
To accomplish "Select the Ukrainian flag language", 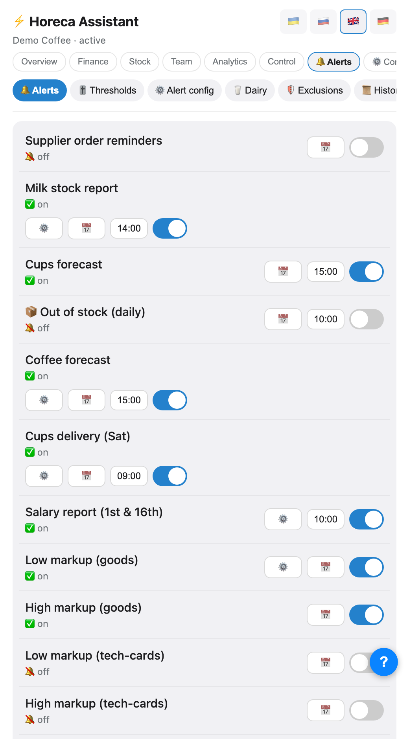I will [x=293, y=22].
